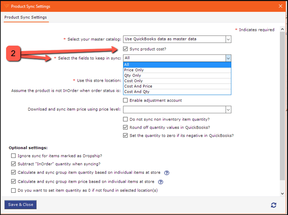Click the vertical scrollbar thumb
288x215 pixels.
282,106
